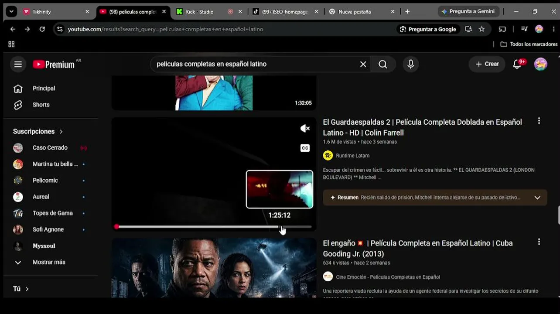
Task: Open Pelicomic subscription channel
Action: (x=51, y=181)
